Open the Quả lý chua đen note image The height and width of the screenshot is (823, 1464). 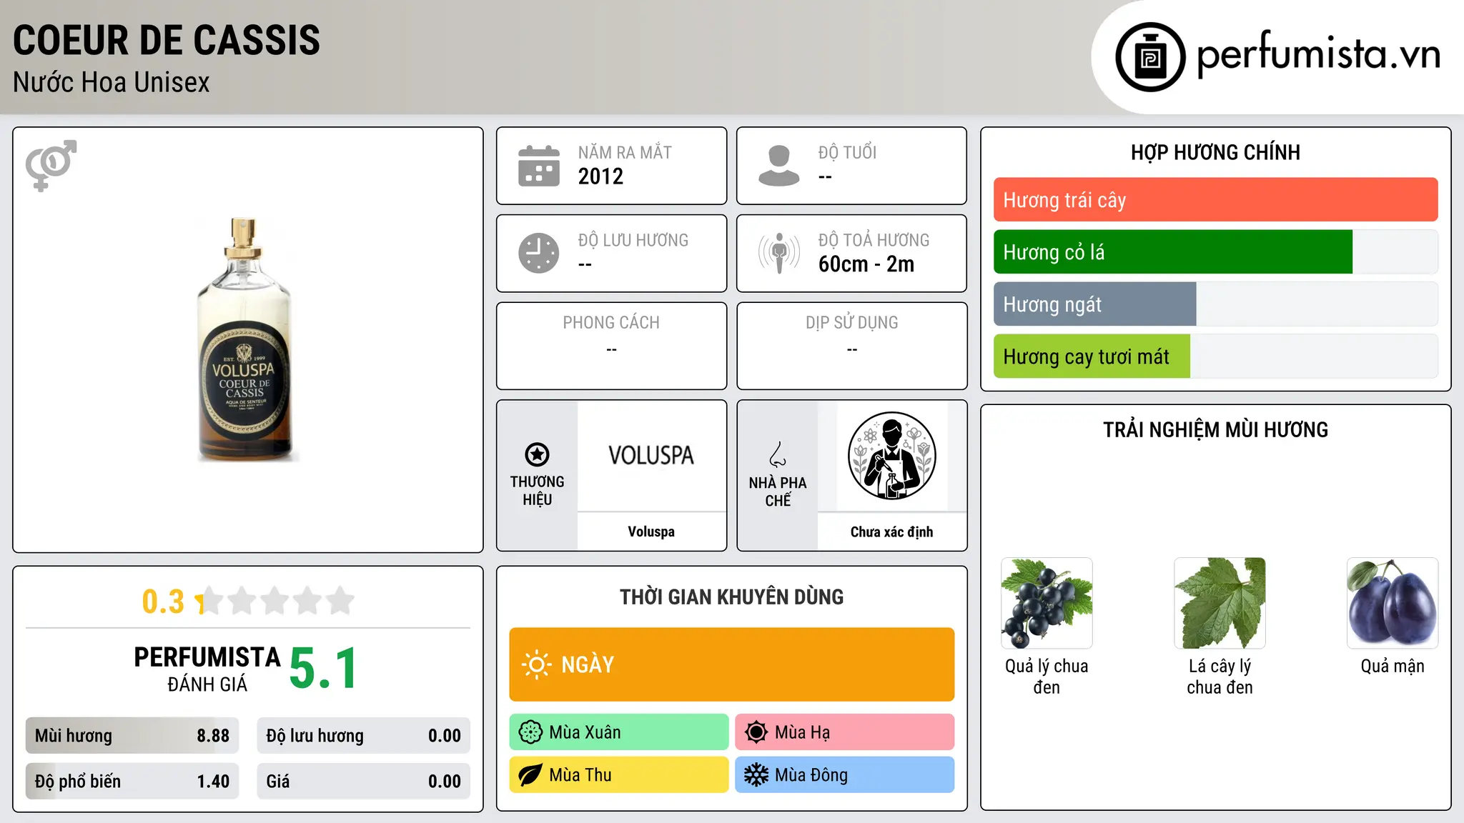click(1047, 603)
